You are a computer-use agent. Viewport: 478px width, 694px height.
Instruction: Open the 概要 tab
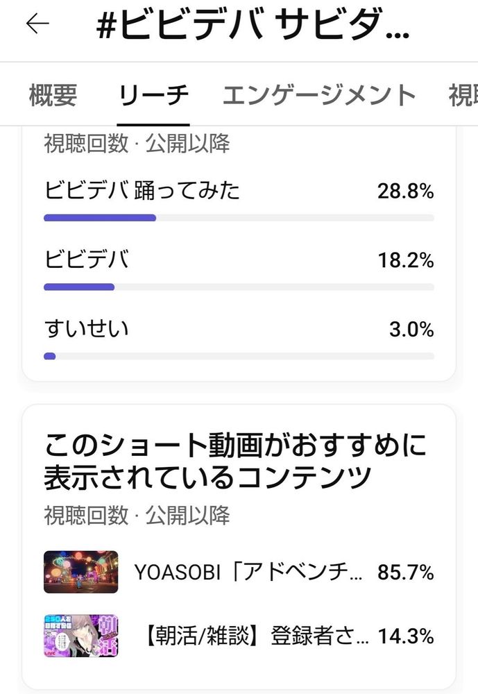click(x=53, y=95)
